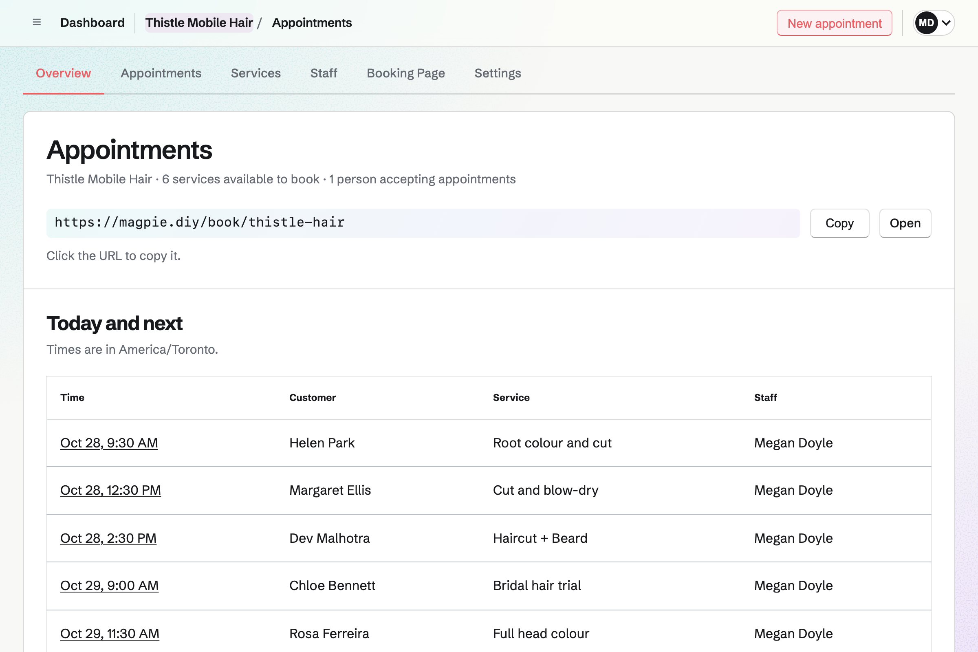Click Megan Doyle in Chloe Bennett row

793,586
